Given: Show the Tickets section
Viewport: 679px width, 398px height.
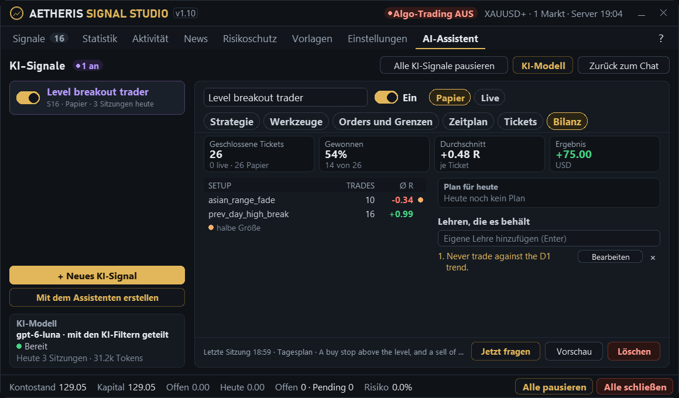Looking at the screenshot, I should (520, 122).
